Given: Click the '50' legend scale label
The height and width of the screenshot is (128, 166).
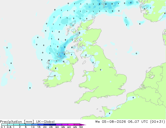Looking at the screenshot, I should tap(81, 127).
